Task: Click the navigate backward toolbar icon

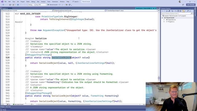Action: [x=3, y=5]
